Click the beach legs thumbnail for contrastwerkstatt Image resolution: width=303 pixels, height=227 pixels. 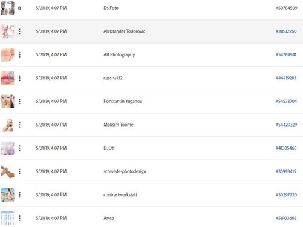coord(7,195)
